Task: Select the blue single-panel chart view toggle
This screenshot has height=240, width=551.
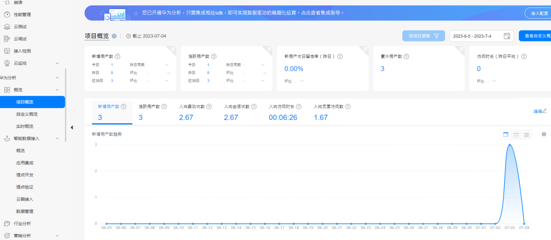Action: (506, 135)
